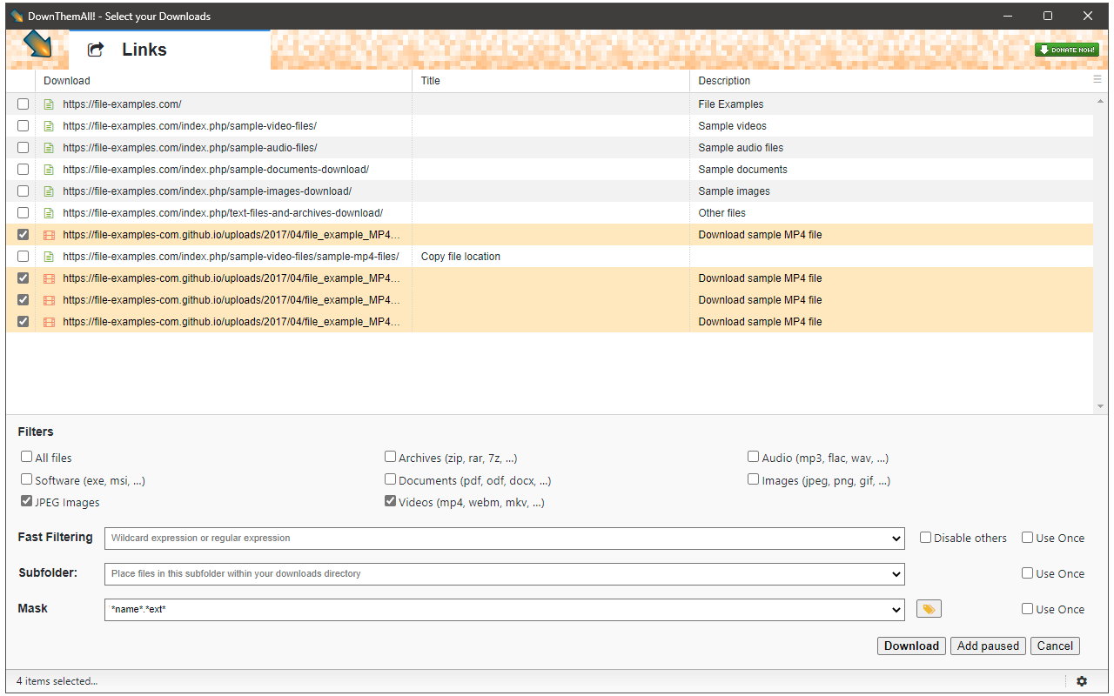Uncheck the Videos (mp4, webm, mkv) filter
The height and width of the screenshot is (696, 1114).
[390, 501]
